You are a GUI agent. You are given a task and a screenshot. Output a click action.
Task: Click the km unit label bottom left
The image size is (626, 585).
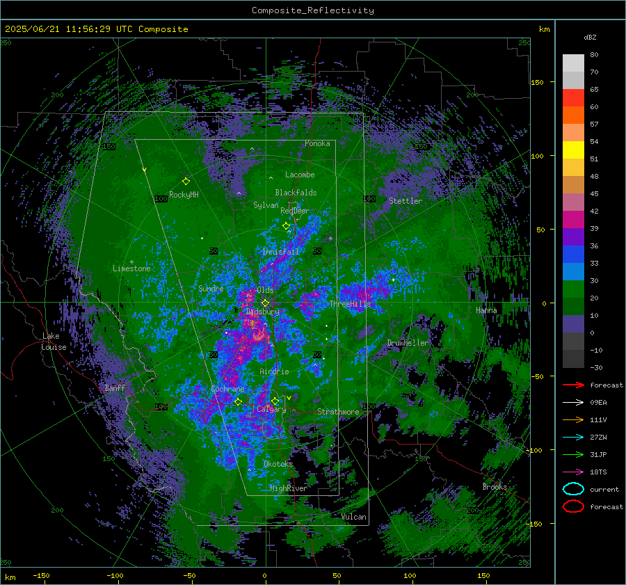click(x=10, y=577)
